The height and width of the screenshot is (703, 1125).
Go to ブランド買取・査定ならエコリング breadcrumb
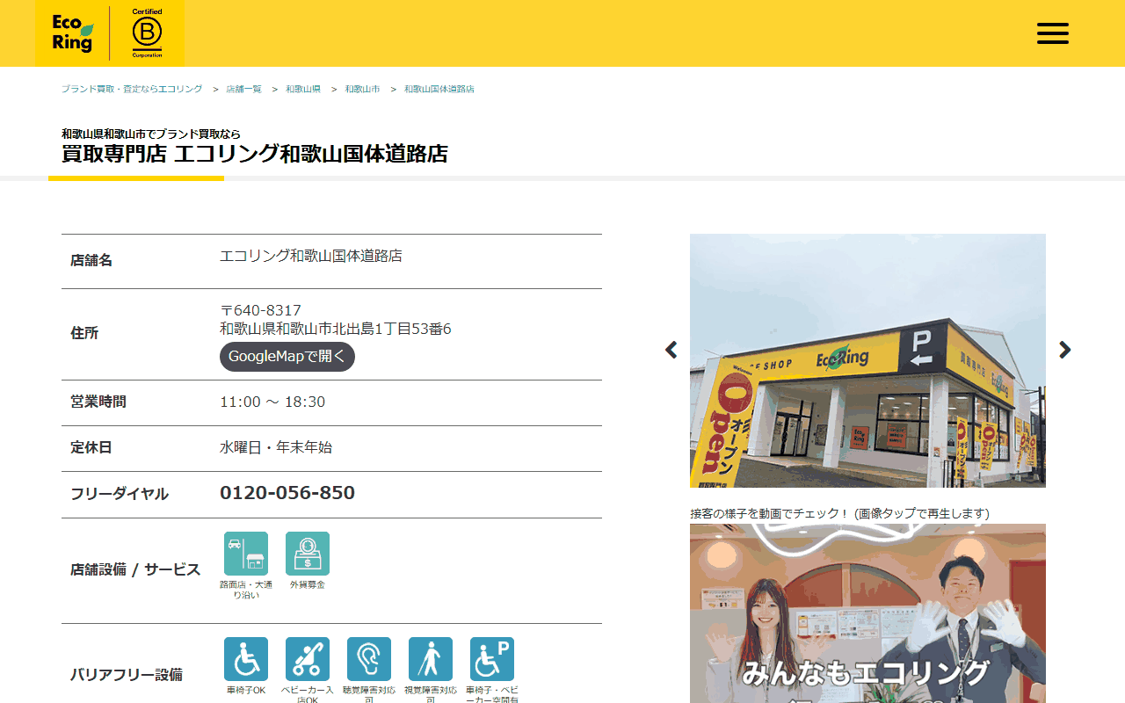tap(132, 90)
